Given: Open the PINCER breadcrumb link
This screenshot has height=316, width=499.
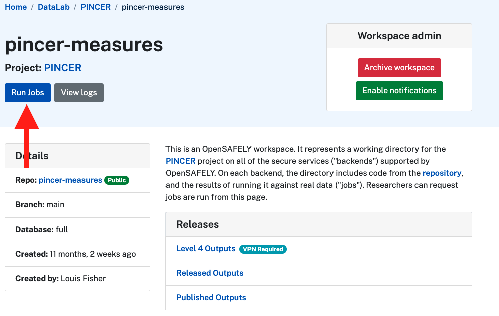Looking at the screenshot, I should point(96,7).
